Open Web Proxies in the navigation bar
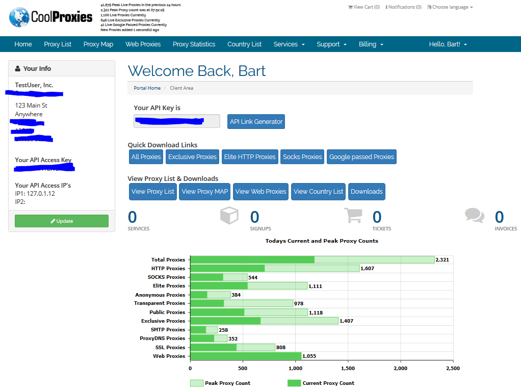 [143, 44]
